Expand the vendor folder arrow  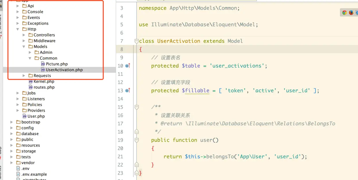pyautogui.click(x=12, y=163)
